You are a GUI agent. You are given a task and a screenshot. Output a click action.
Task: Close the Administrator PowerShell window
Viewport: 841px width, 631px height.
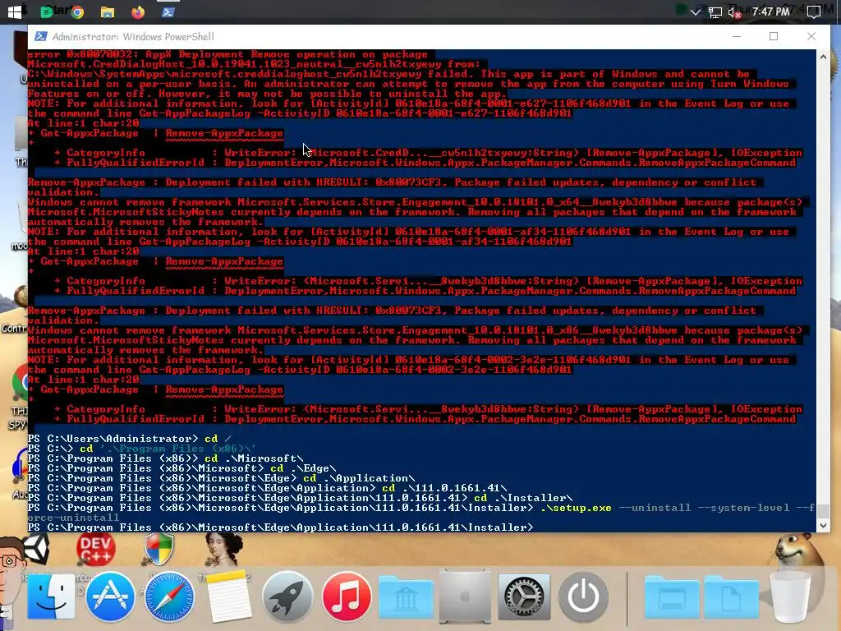(x=811, y=36)
